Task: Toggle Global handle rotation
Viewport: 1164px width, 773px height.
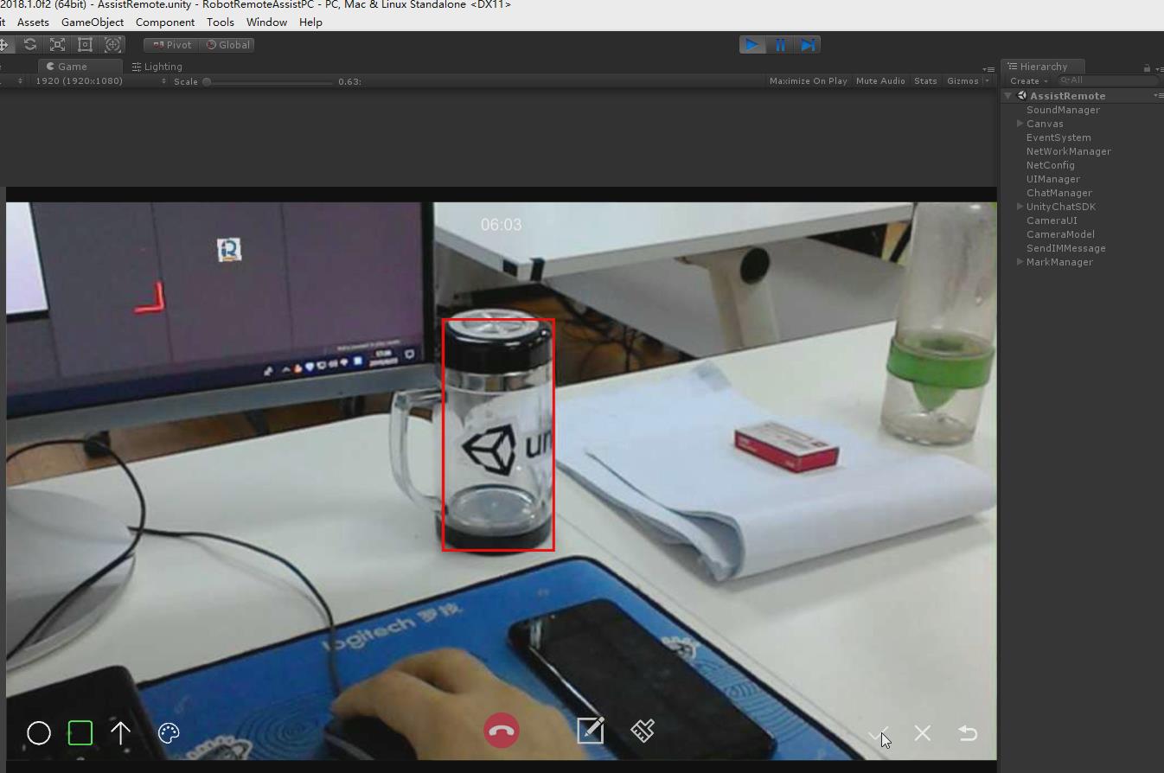Action: click(227, 45)
